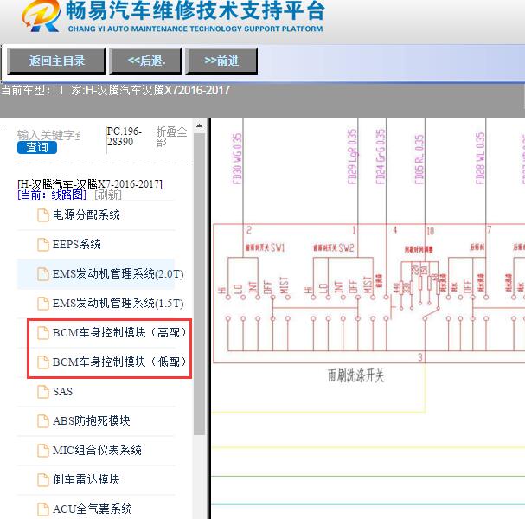
Task: Click [H-汉腾汽车-汉腾X7-2016-2017] heading
Action: [90, 184]
